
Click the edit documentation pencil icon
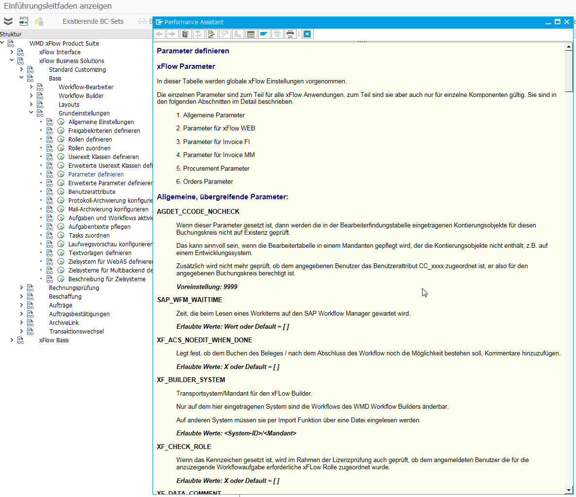(x=211, y=34)
